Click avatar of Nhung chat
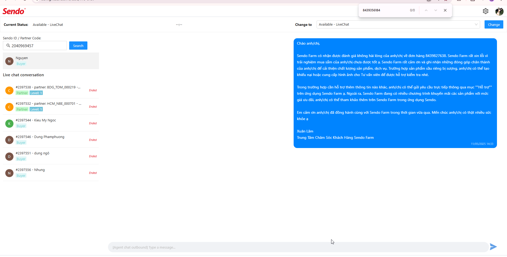The width and height of the screenshot is (507, 257). 9,173
